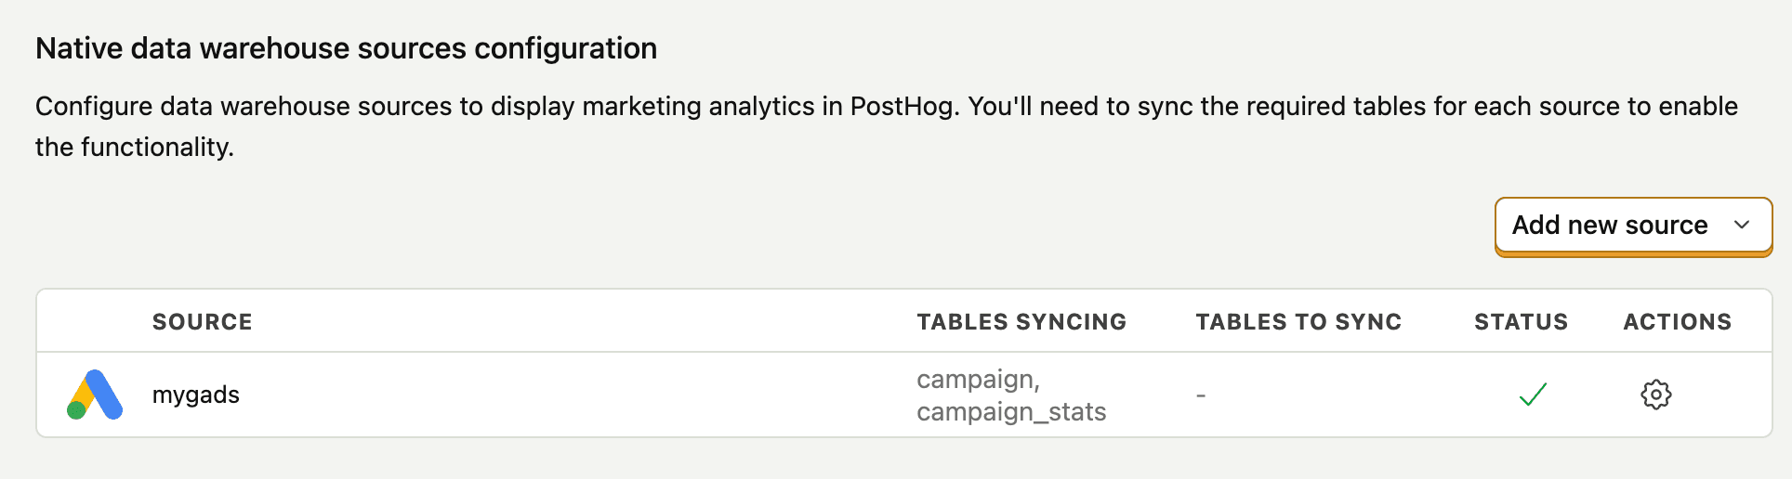Select the mygads source name
This screenshot has width=1792, height=479.
(196, 395)
